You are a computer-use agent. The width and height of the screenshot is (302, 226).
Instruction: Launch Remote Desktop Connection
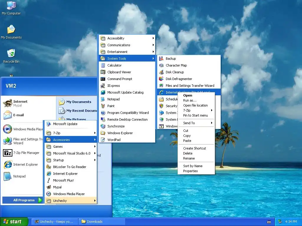[127, 119]
